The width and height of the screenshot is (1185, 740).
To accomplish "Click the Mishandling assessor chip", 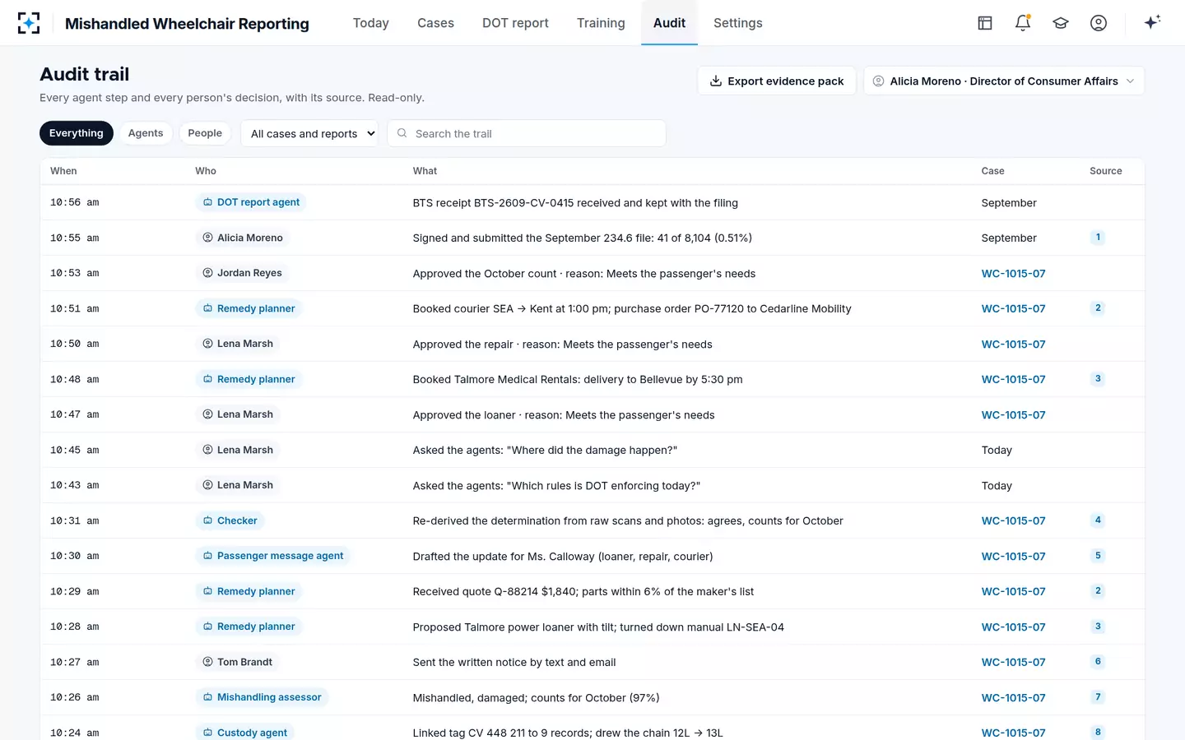I will tap(263, 697).
